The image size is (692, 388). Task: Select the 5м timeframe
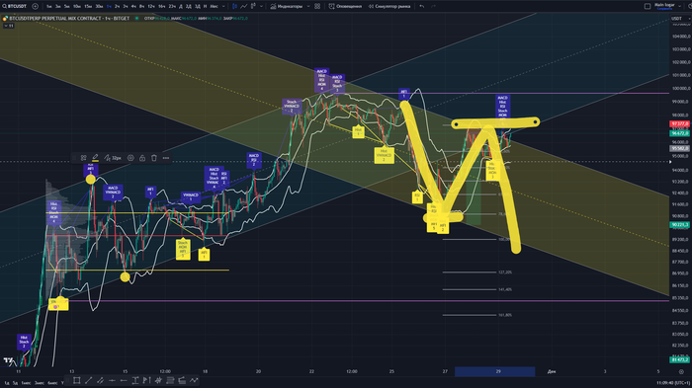pyautogui.click(x=66, y=6)
